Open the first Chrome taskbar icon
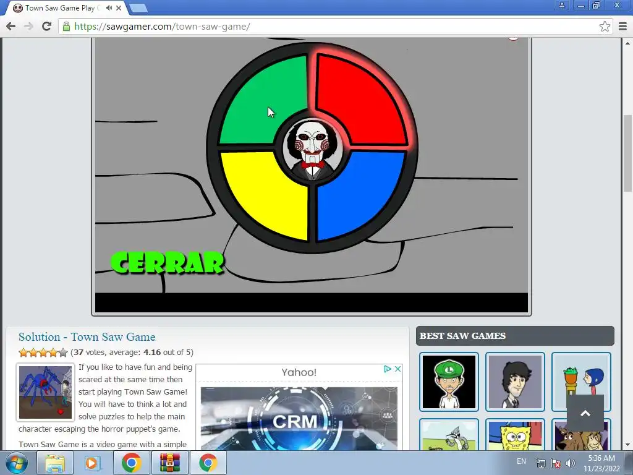This screenshot has width=633, height=475. coord(131,463)
